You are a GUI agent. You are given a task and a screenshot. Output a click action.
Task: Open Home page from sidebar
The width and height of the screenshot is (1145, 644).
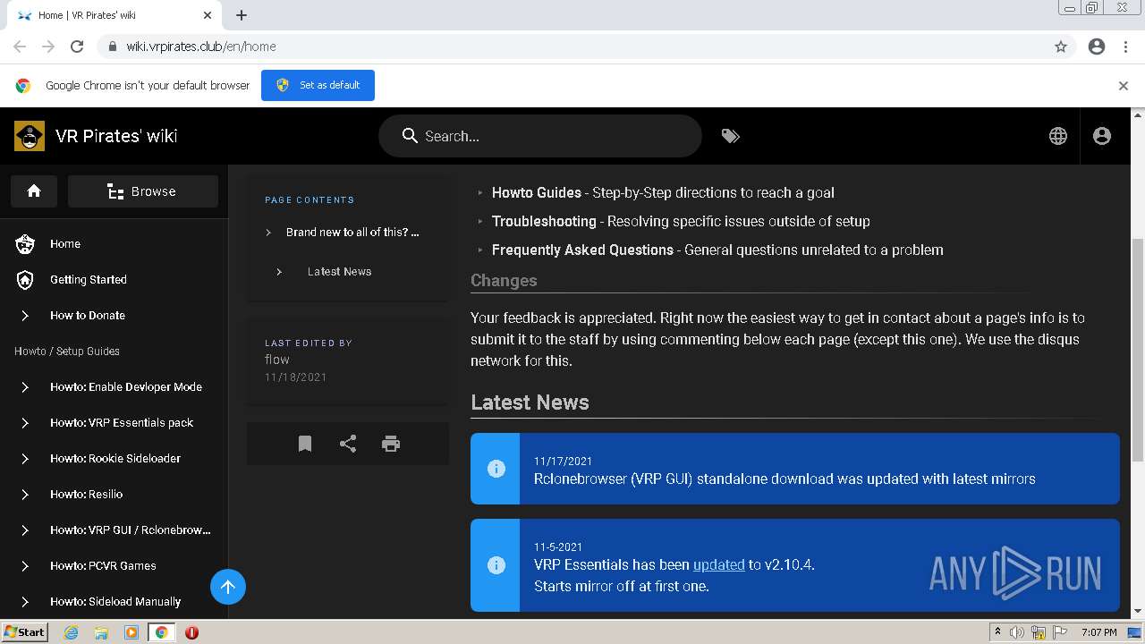click(65, 243)
